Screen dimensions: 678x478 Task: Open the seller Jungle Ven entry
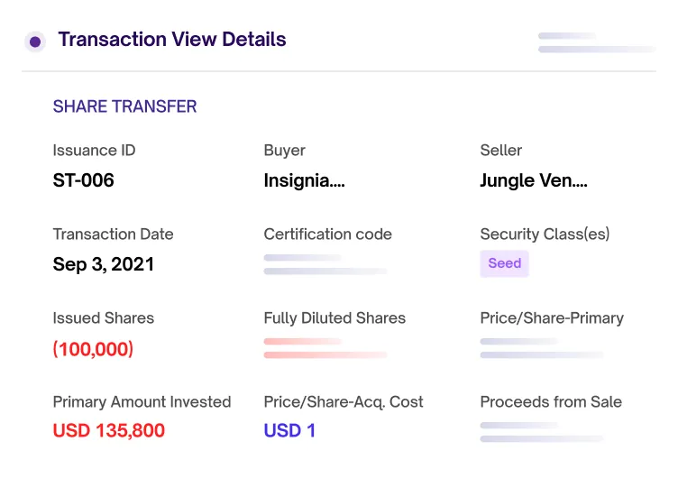pos(534,180)
